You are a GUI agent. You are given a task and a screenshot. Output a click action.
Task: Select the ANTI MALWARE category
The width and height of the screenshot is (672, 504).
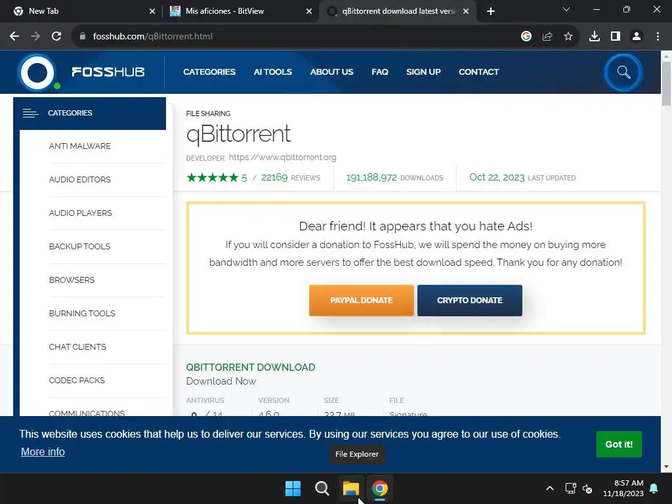tap(79, 146)
